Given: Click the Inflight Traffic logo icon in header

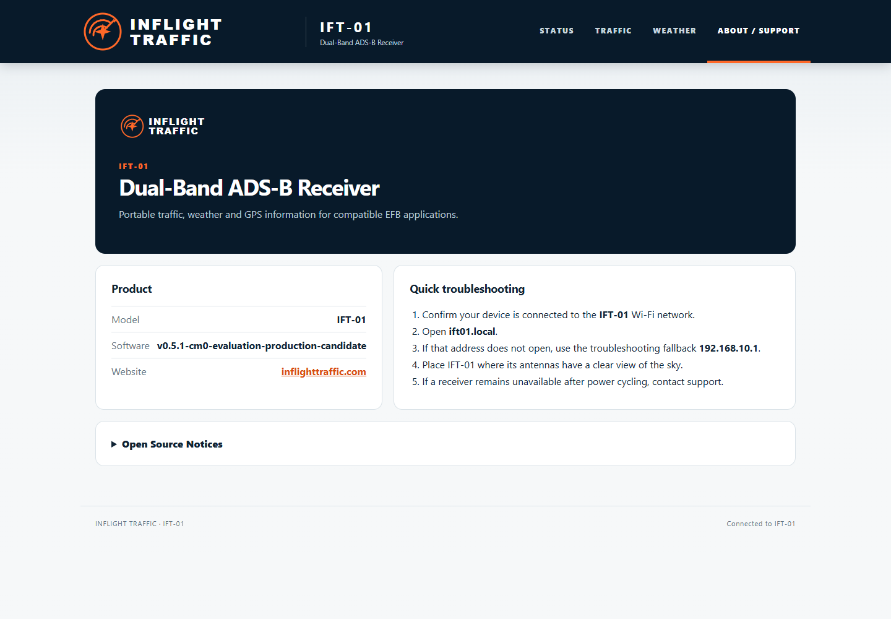Looking at the screenshot, I should 103,32.
